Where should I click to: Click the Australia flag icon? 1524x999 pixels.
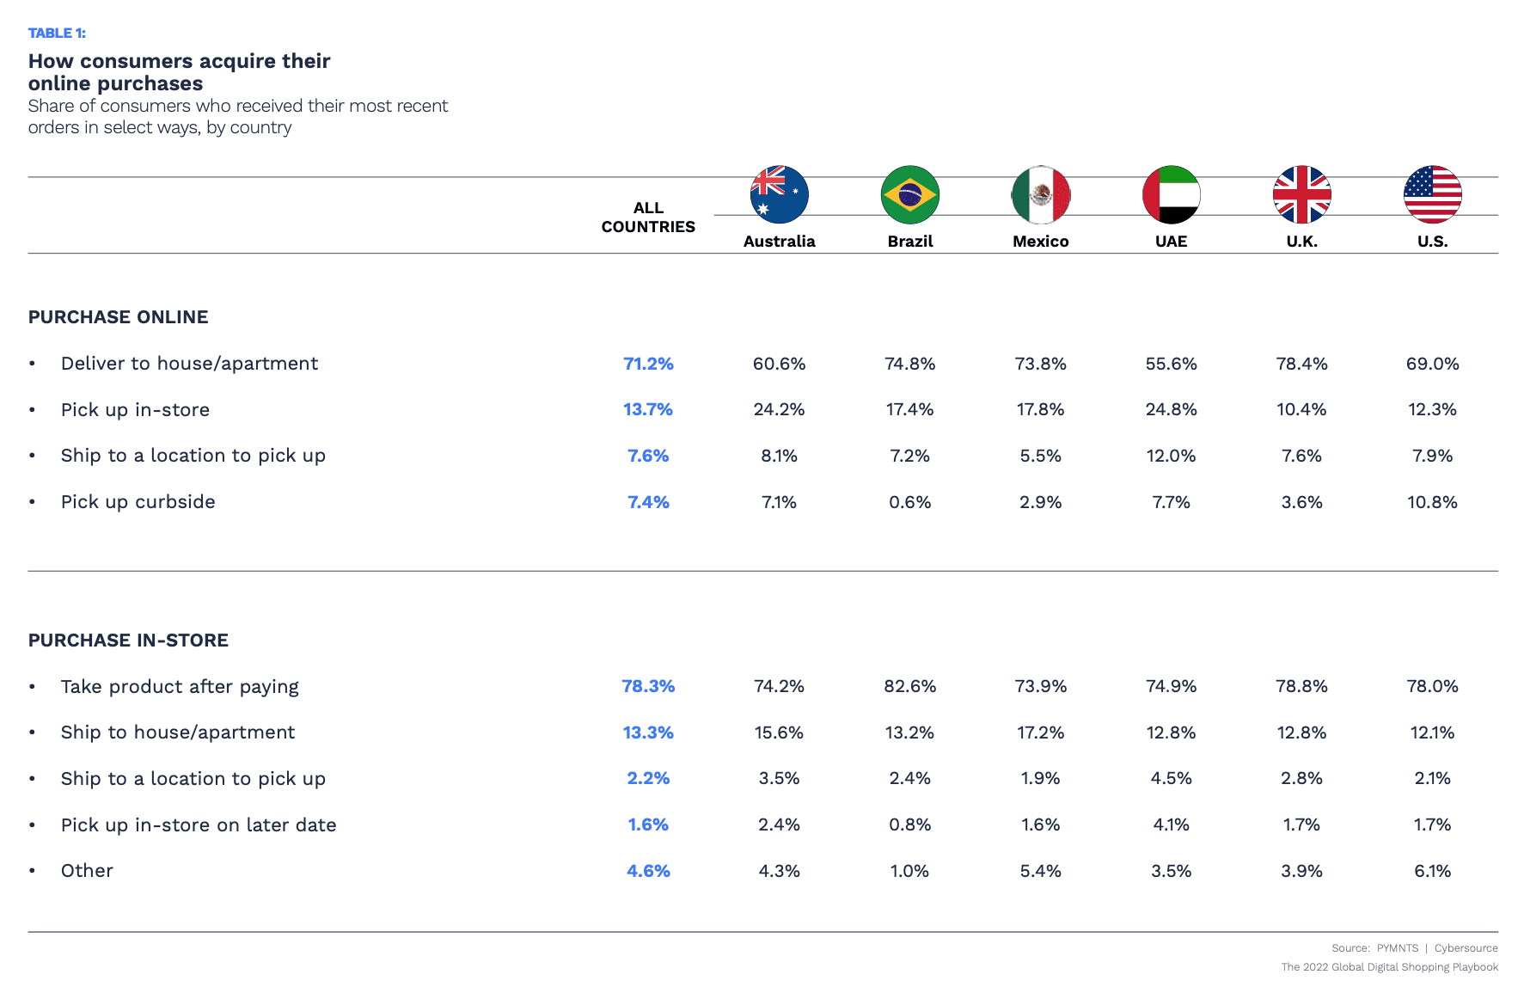[779, 194]
